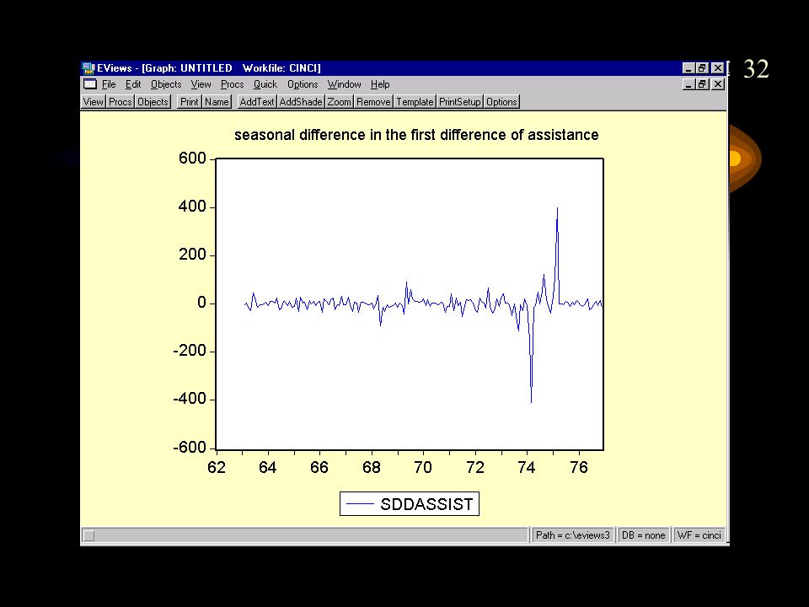Click the x-axis label 62

(217, 468)
